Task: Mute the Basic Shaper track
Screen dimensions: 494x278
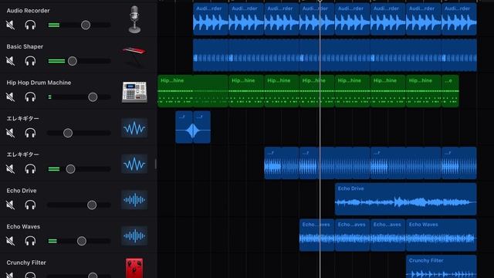Action: (x=10, y=61)
